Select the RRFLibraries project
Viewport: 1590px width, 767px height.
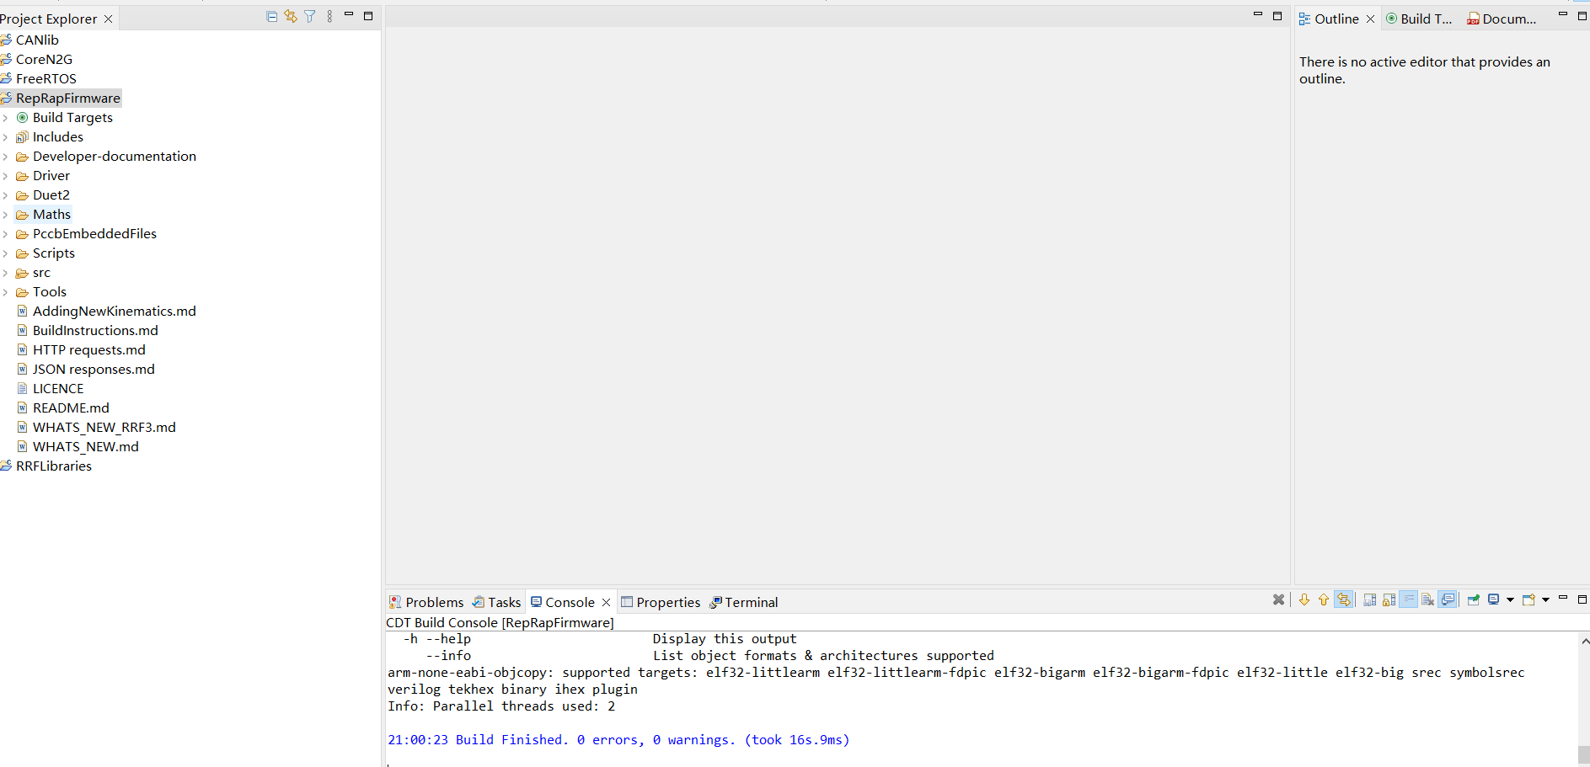[54, 466]
